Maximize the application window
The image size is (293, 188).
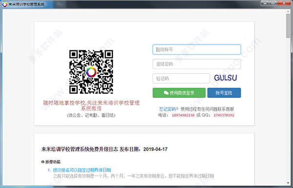point(273,3)
